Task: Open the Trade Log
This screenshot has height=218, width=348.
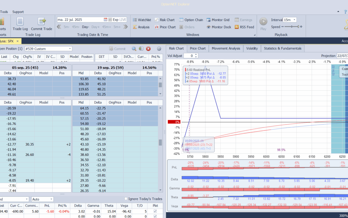Action: click(x=20, y=24)
